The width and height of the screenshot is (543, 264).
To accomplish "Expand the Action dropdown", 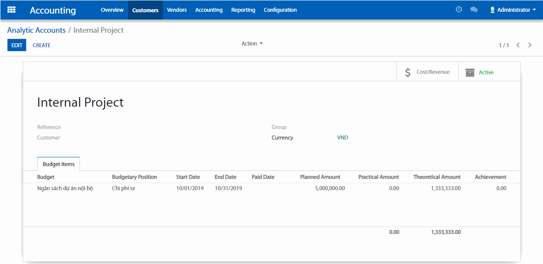I will point(252,44).
